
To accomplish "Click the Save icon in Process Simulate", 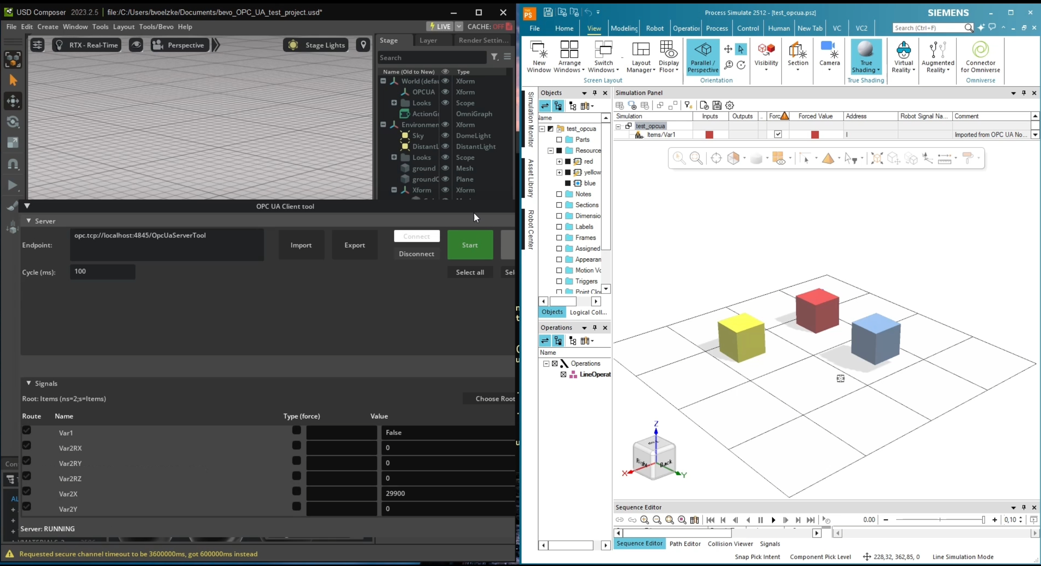I will point(548,12).
